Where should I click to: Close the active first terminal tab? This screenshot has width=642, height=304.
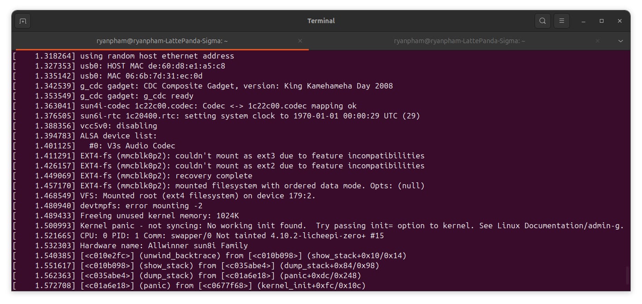tap(300, 41)
